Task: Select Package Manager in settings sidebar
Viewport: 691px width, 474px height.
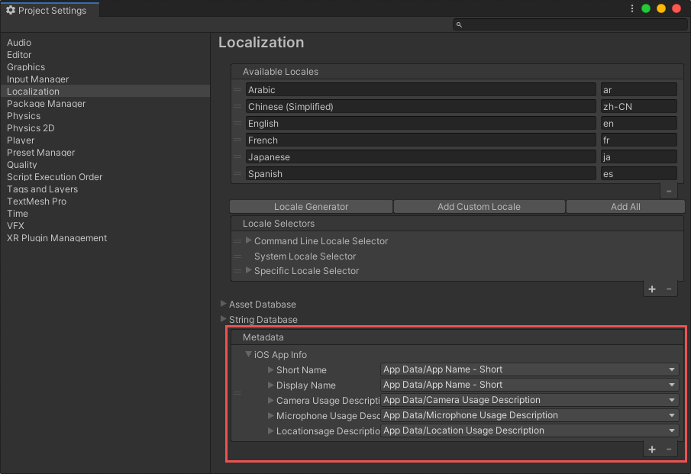Action: click(x=46, y=104)
